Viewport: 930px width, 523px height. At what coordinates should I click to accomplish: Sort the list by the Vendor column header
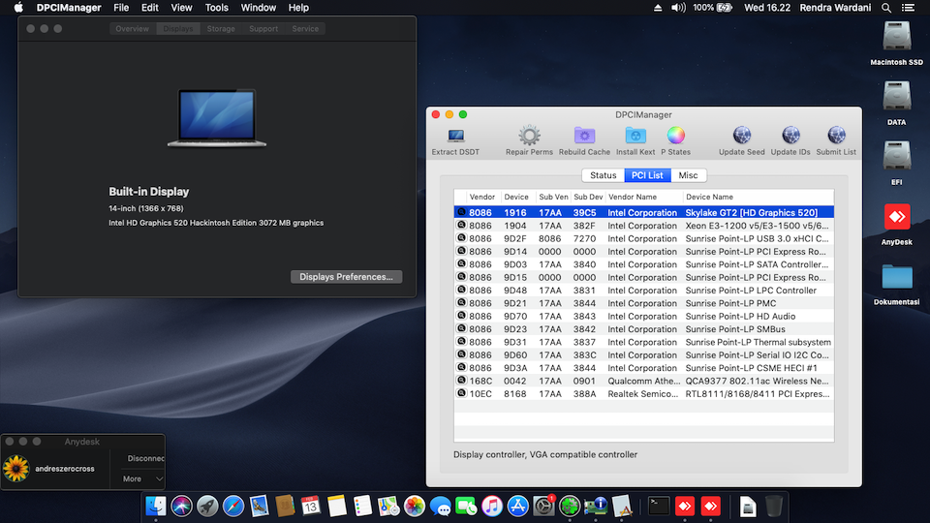tap(481, 197)
